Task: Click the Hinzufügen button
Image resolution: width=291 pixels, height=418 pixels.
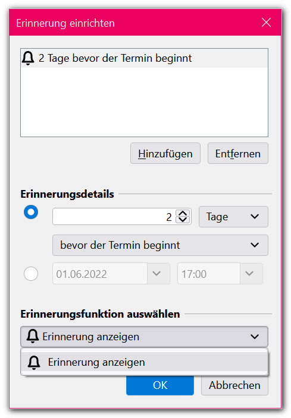Action: click(165, 153)
